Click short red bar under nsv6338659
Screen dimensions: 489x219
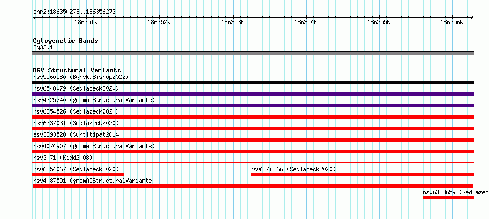click(x=448, y=198)
